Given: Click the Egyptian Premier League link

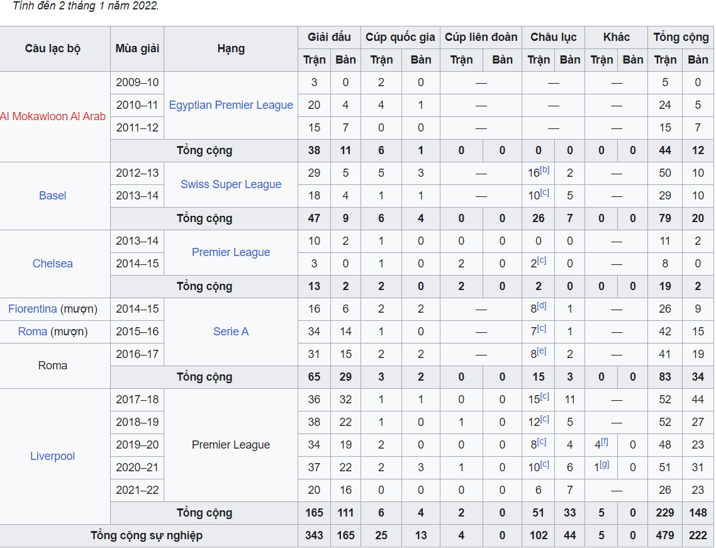Looking at the screenshot, I should [231, 105].
